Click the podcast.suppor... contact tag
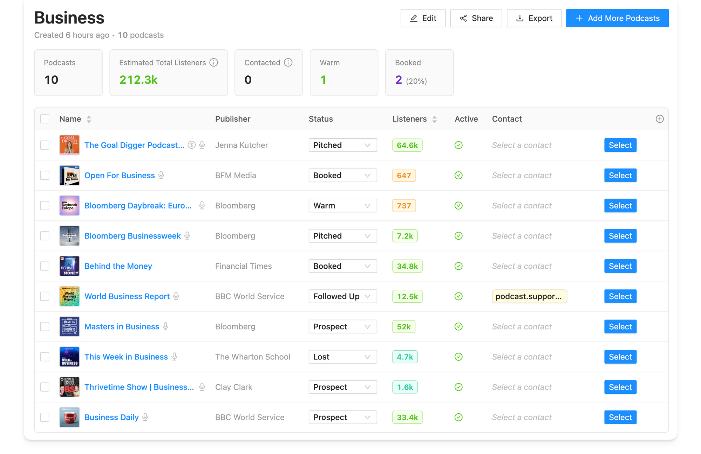The width and height of the screenshot is (701, 454). pos(529,296)
